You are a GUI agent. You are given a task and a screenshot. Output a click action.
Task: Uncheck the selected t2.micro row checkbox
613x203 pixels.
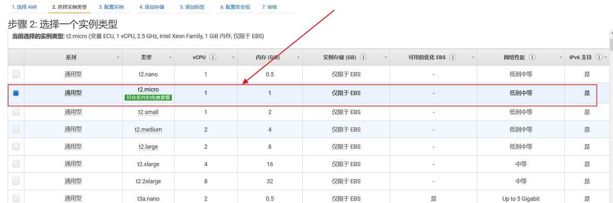point(16,93)
